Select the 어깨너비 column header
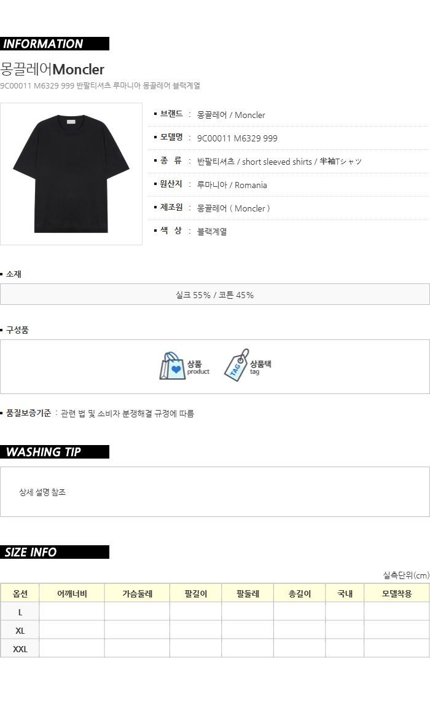Image resolution: width=430 pixels, height=710 pixels. [x=72, y=593]
